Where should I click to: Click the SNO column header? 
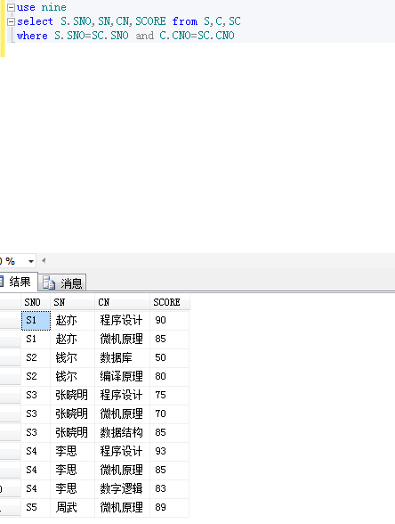pyautogui.click(x=36, y=302)
